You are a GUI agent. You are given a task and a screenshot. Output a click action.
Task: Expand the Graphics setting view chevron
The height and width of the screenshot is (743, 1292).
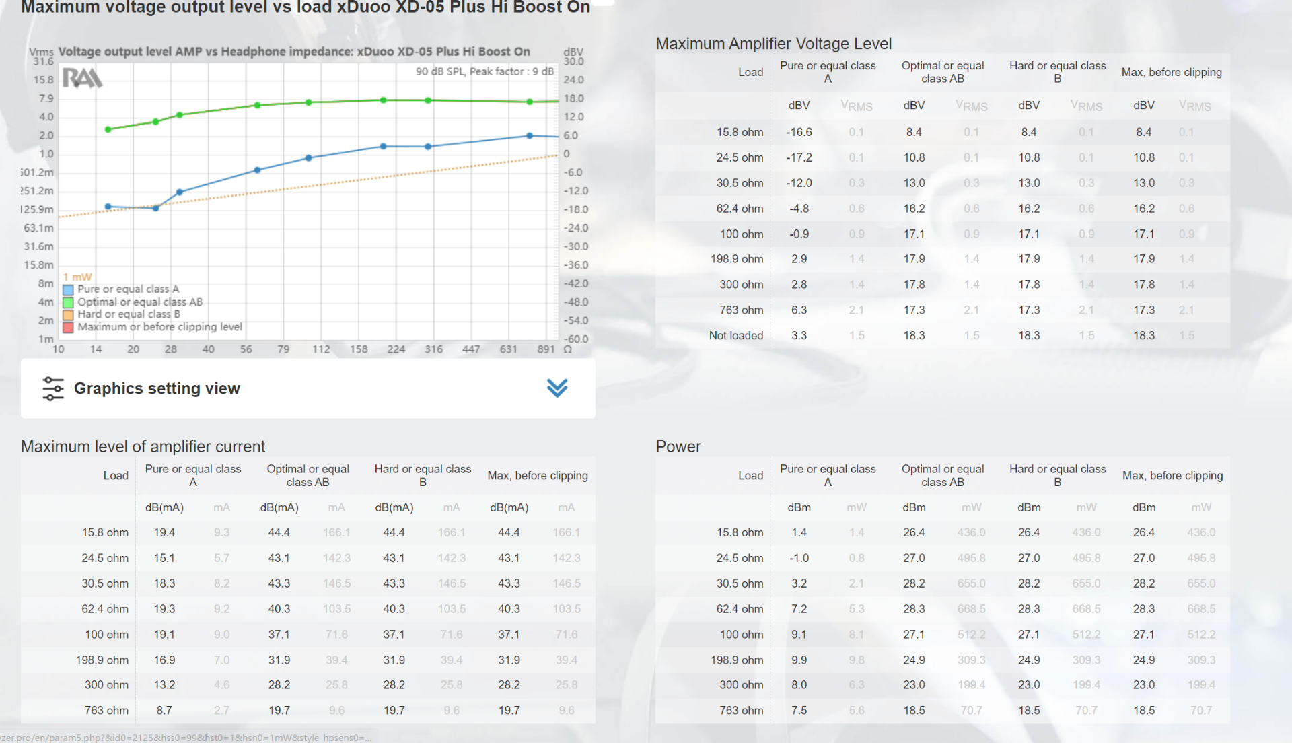(x=557, y=388)
